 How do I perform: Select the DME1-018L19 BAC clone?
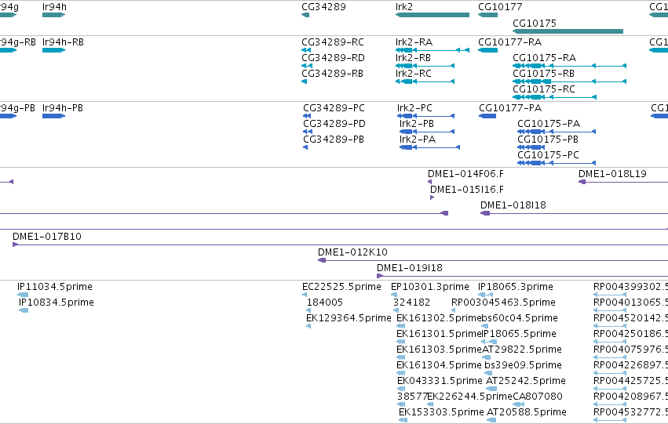coord(622,182)
